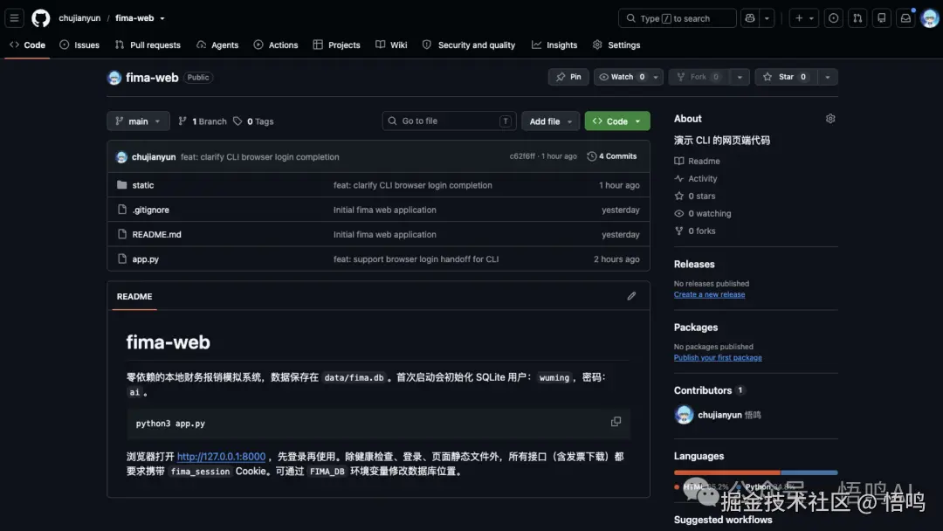This screenshot has width=943, height=531.
Task: Go to GitHub home via Octocat logo
Action: [41, 18]
